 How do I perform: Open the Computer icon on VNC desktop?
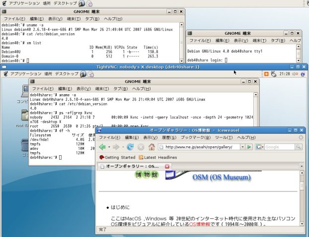click(x=26, y=91)
